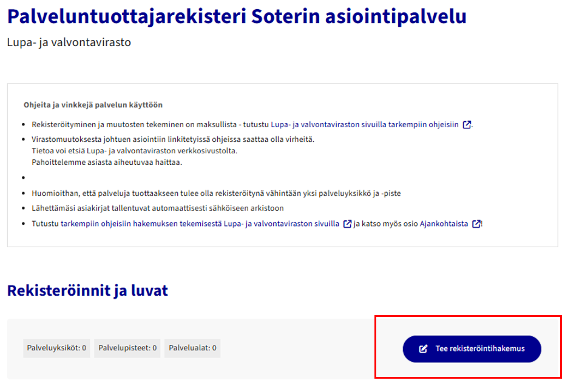Select the 'Palvelualat: 0' badge
Screen dimensions: 565x389
click(192, 348)
